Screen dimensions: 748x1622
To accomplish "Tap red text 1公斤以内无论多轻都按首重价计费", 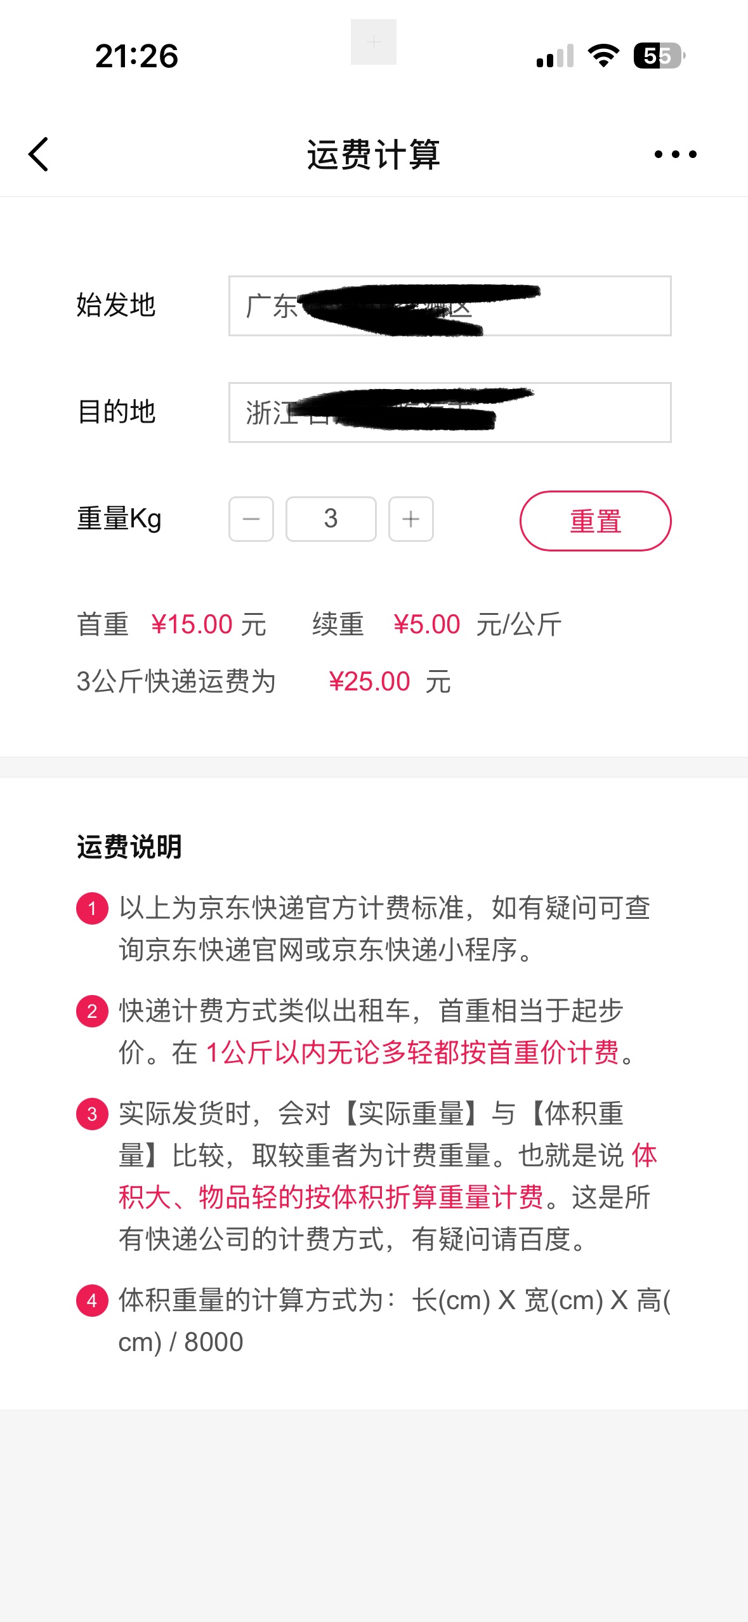I will (x=412, y=1052).
